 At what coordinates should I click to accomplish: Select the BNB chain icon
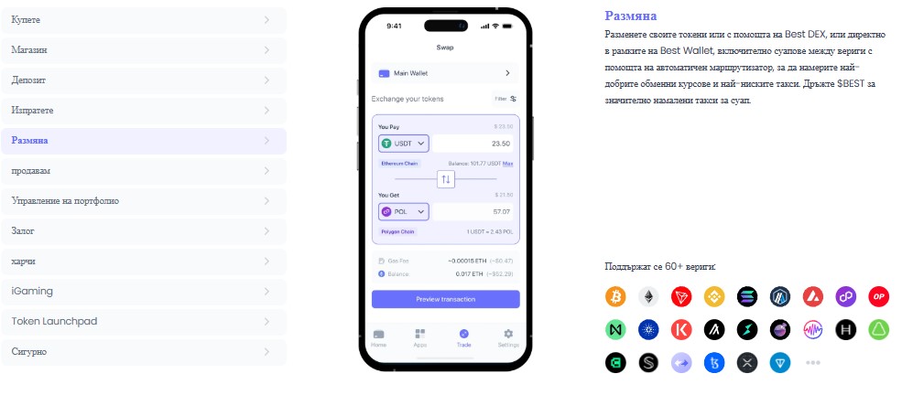[714, 297]
